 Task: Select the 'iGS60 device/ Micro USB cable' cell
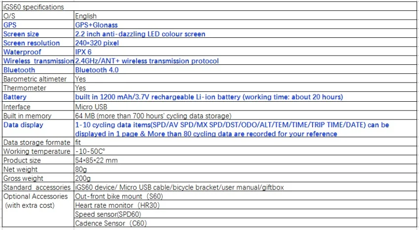pos(245,187)
